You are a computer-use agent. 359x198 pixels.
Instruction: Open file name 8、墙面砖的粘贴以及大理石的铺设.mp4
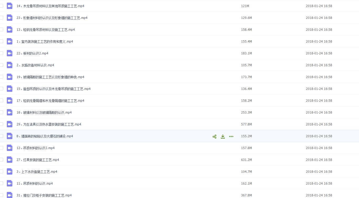tap(45, 136)
